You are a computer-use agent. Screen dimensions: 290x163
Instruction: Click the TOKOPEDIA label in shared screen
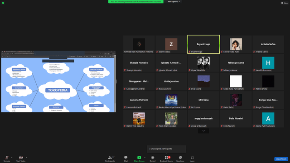click(x=58, y=90)
